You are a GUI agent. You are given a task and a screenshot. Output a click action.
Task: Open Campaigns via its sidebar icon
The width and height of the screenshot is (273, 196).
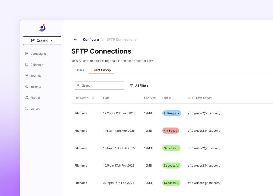[27, 53]
